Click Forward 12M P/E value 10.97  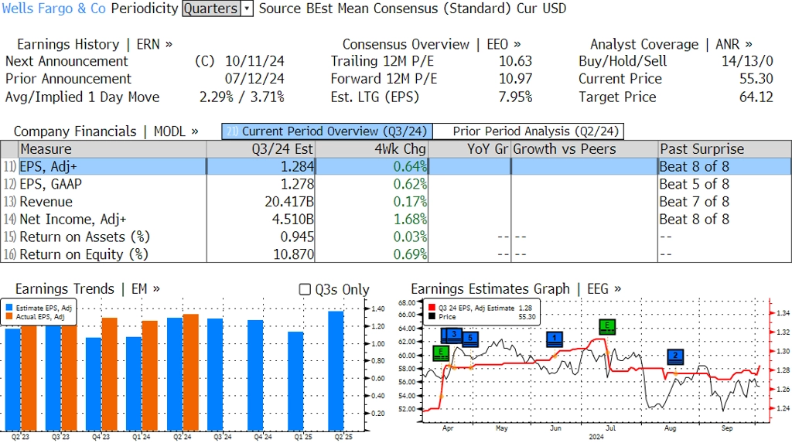[x=516, y=79]
